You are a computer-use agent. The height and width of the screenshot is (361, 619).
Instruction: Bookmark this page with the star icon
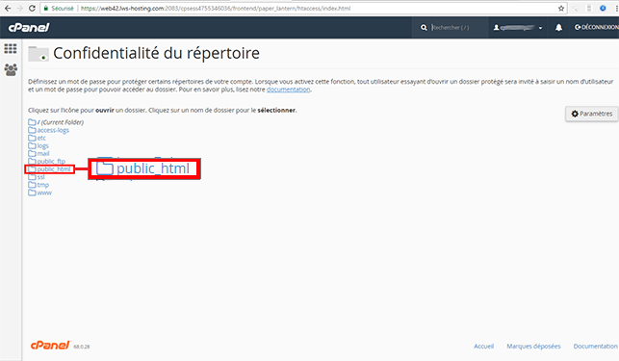pyautogui.click(x=561, y=9)
